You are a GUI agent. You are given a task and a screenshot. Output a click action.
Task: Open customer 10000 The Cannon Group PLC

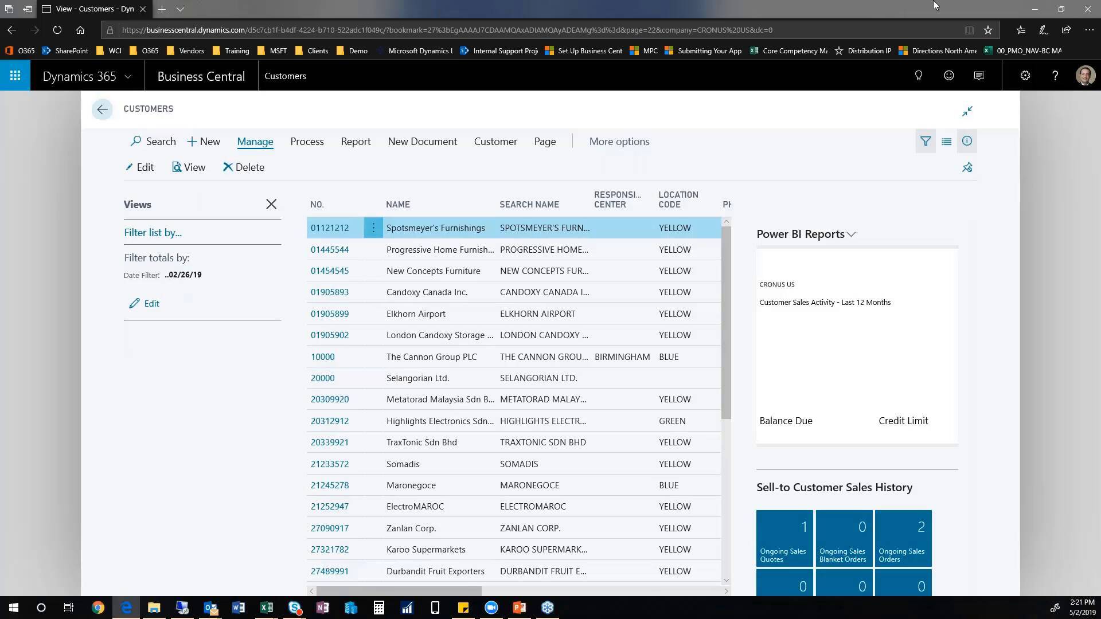pyautogui.click(x=323, y=356)
